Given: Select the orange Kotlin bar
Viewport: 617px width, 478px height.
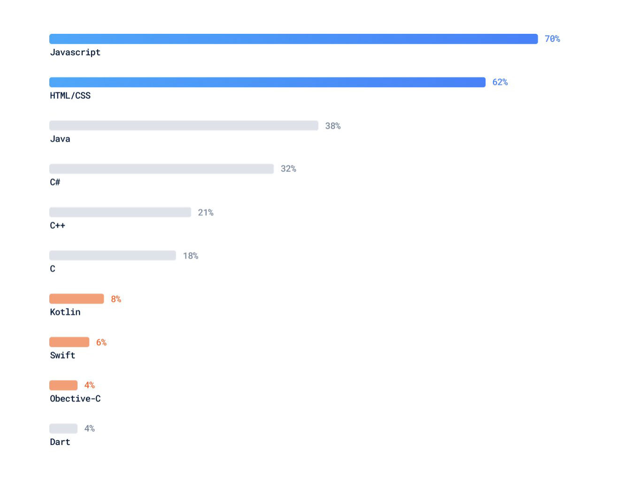Looking at the screenshot, I should (x=77, y=299).
